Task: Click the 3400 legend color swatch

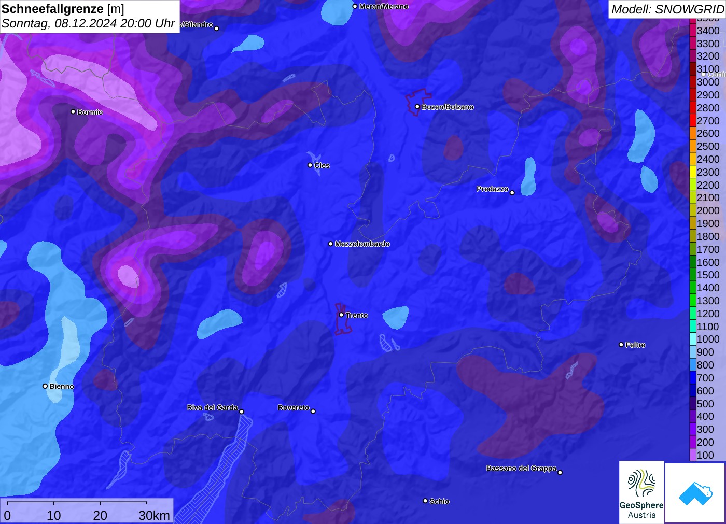Action: pyautogui.click(x=693, y=31)
